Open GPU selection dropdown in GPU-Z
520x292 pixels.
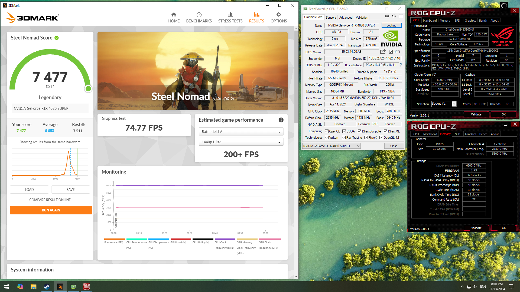pos(331,146)
